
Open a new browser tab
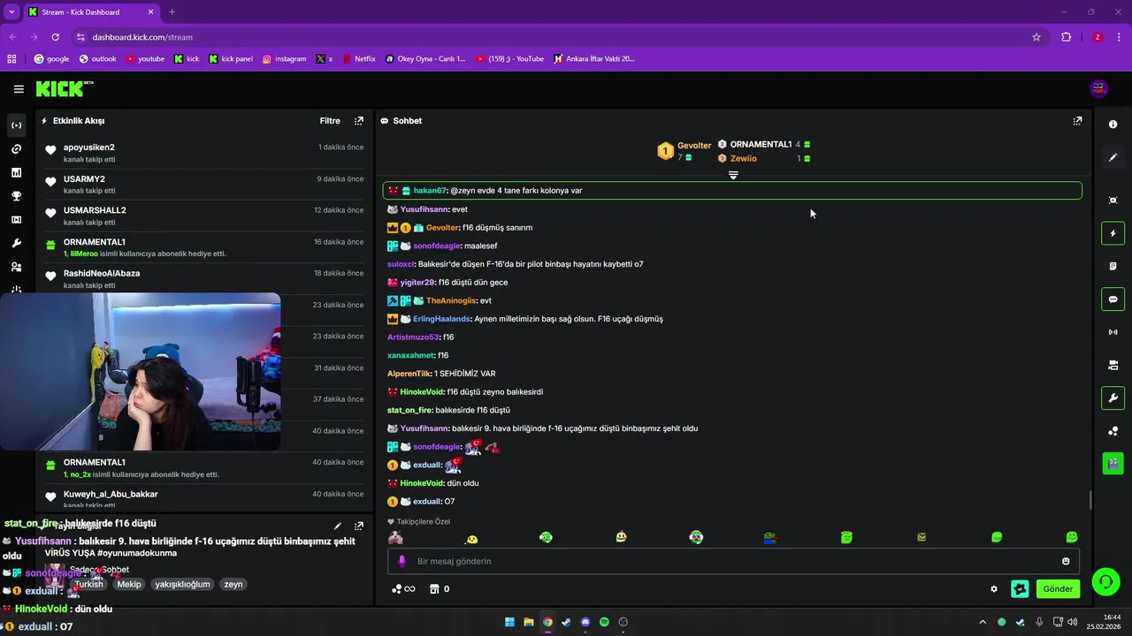pos(172,12)
